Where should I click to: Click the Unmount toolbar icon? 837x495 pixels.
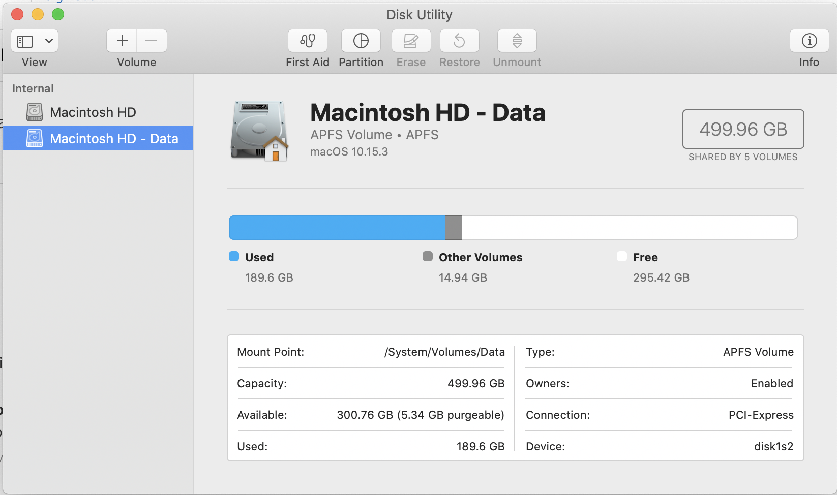pos(517,41)
